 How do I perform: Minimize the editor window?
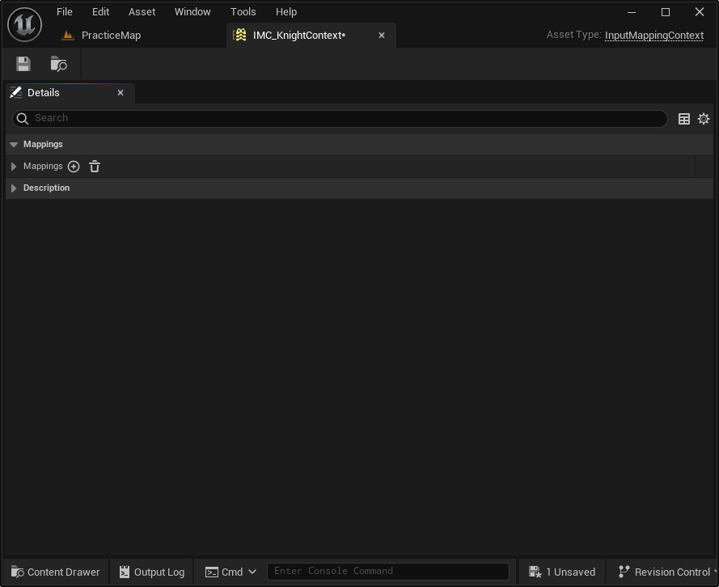pyautogui.click(x=632, y=12)
